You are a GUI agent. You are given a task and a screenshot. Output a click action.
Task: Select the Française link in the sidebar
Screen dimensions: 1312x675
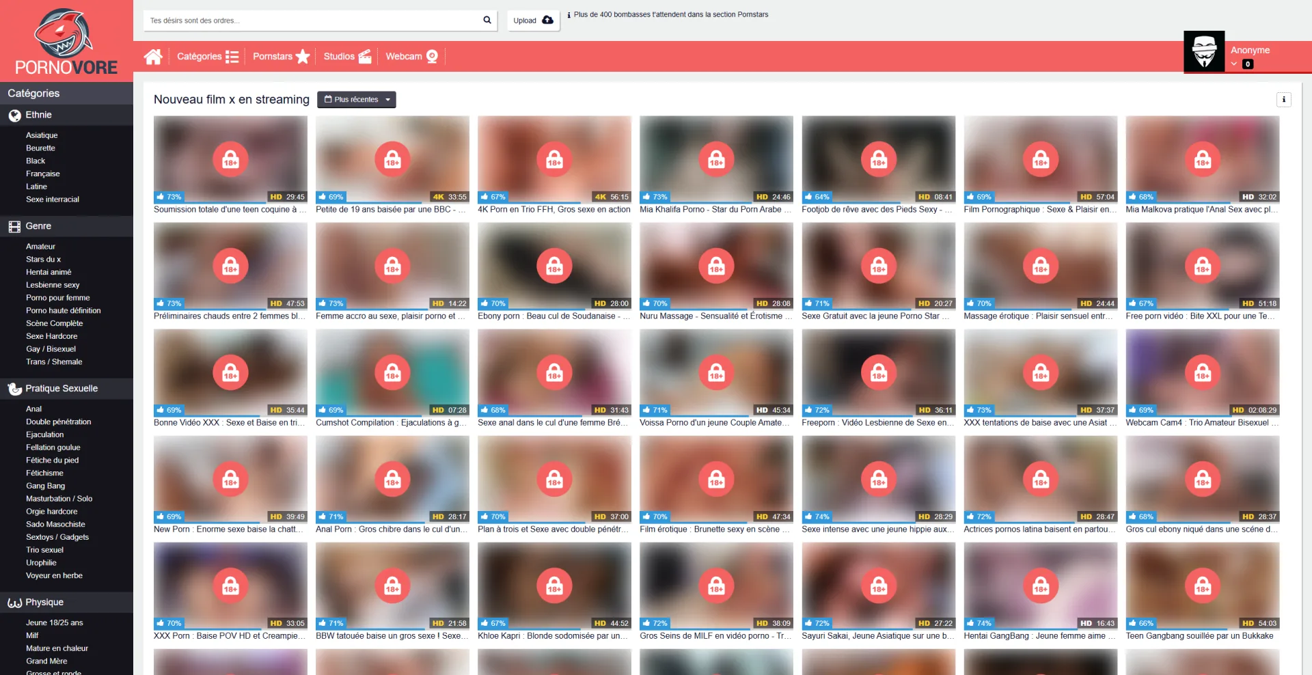(42, 174)
